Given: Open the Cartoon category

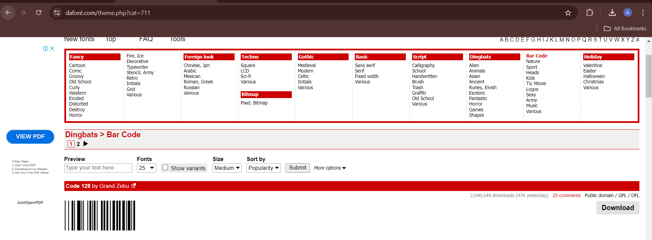Looking at the screenshot, I should tap(77, 65).
